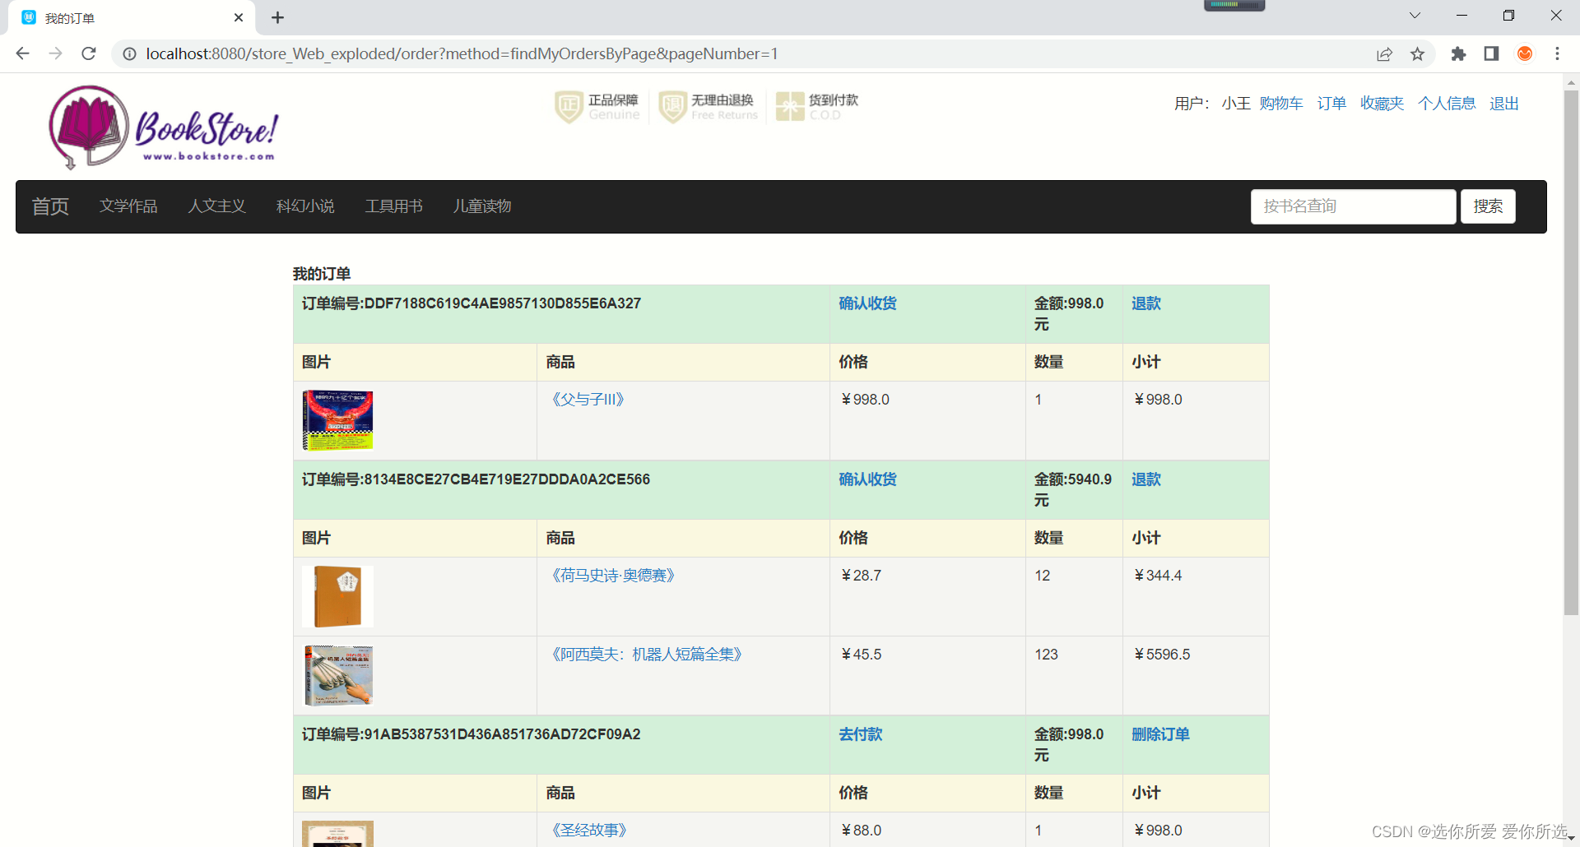Open Chrome's three-dot menu

click(x=1557, y=54)
